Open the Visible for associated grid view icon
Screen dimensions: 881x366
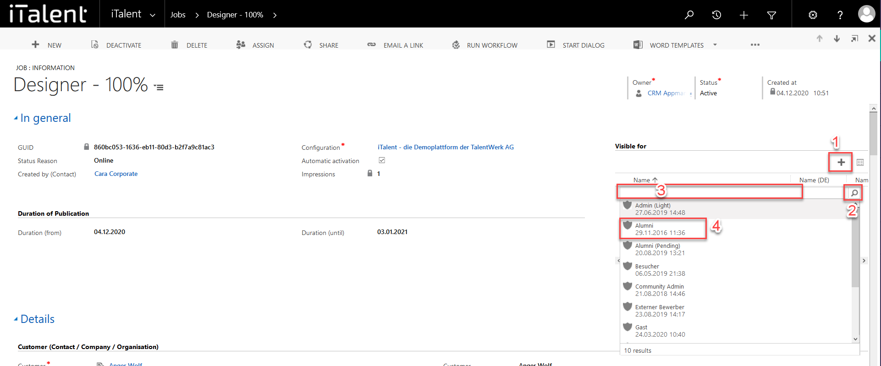tap(860, 163)
